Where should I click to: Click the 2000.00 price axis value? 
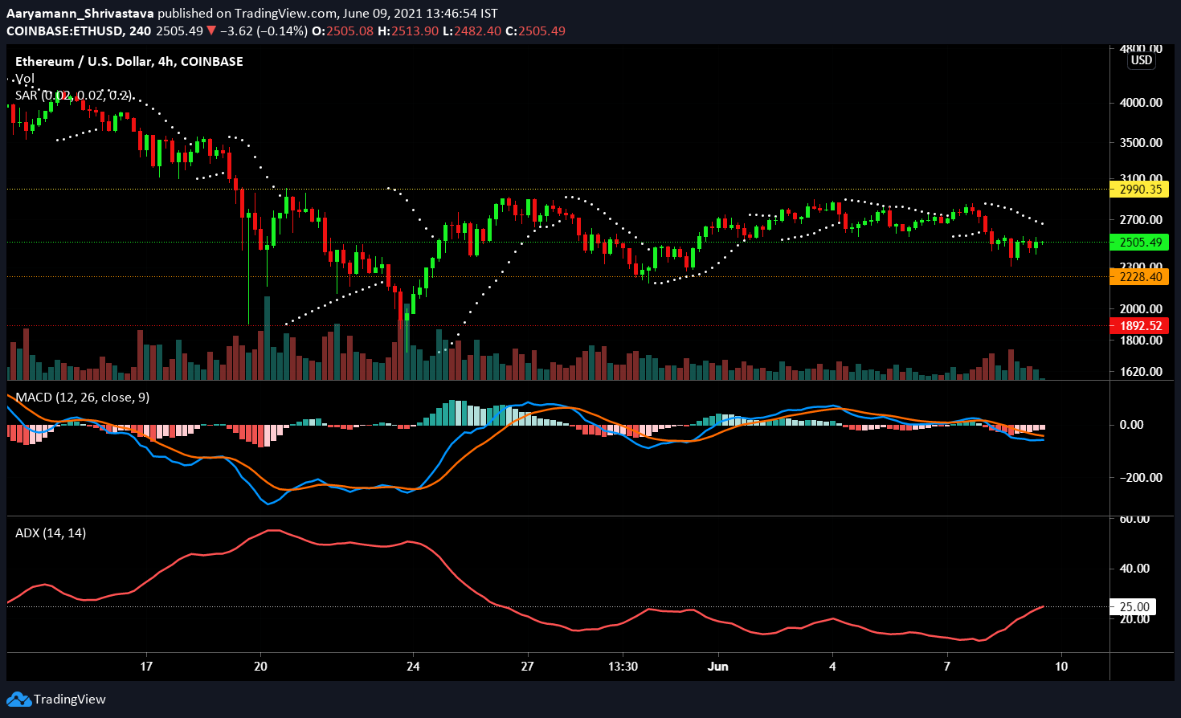(x=1141, y=309)
